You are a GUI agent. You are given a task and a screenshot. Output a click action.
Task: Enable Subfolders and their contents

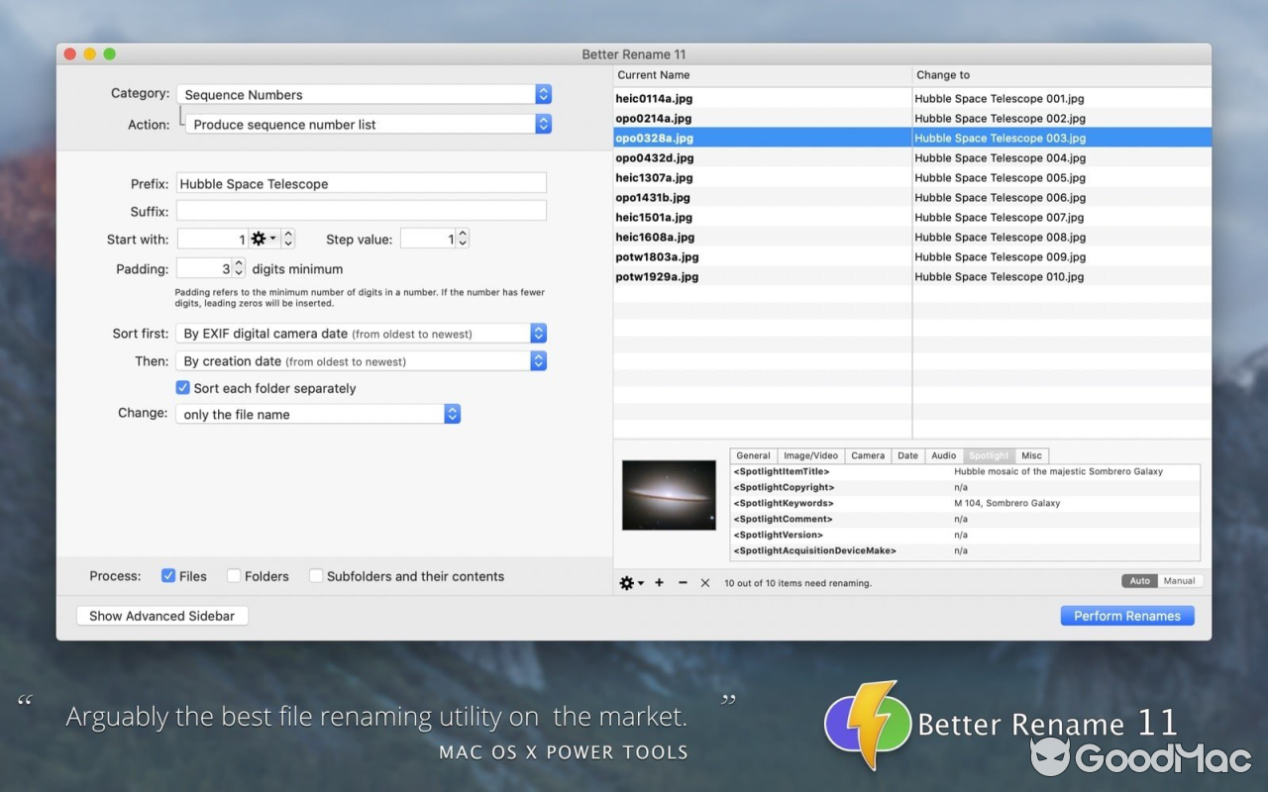(x=317, y=575)
